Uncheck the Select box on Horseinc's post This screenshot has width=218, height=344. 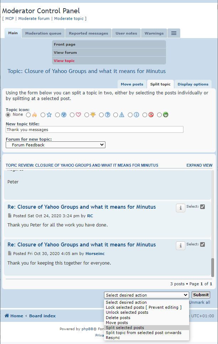point(202,244)
